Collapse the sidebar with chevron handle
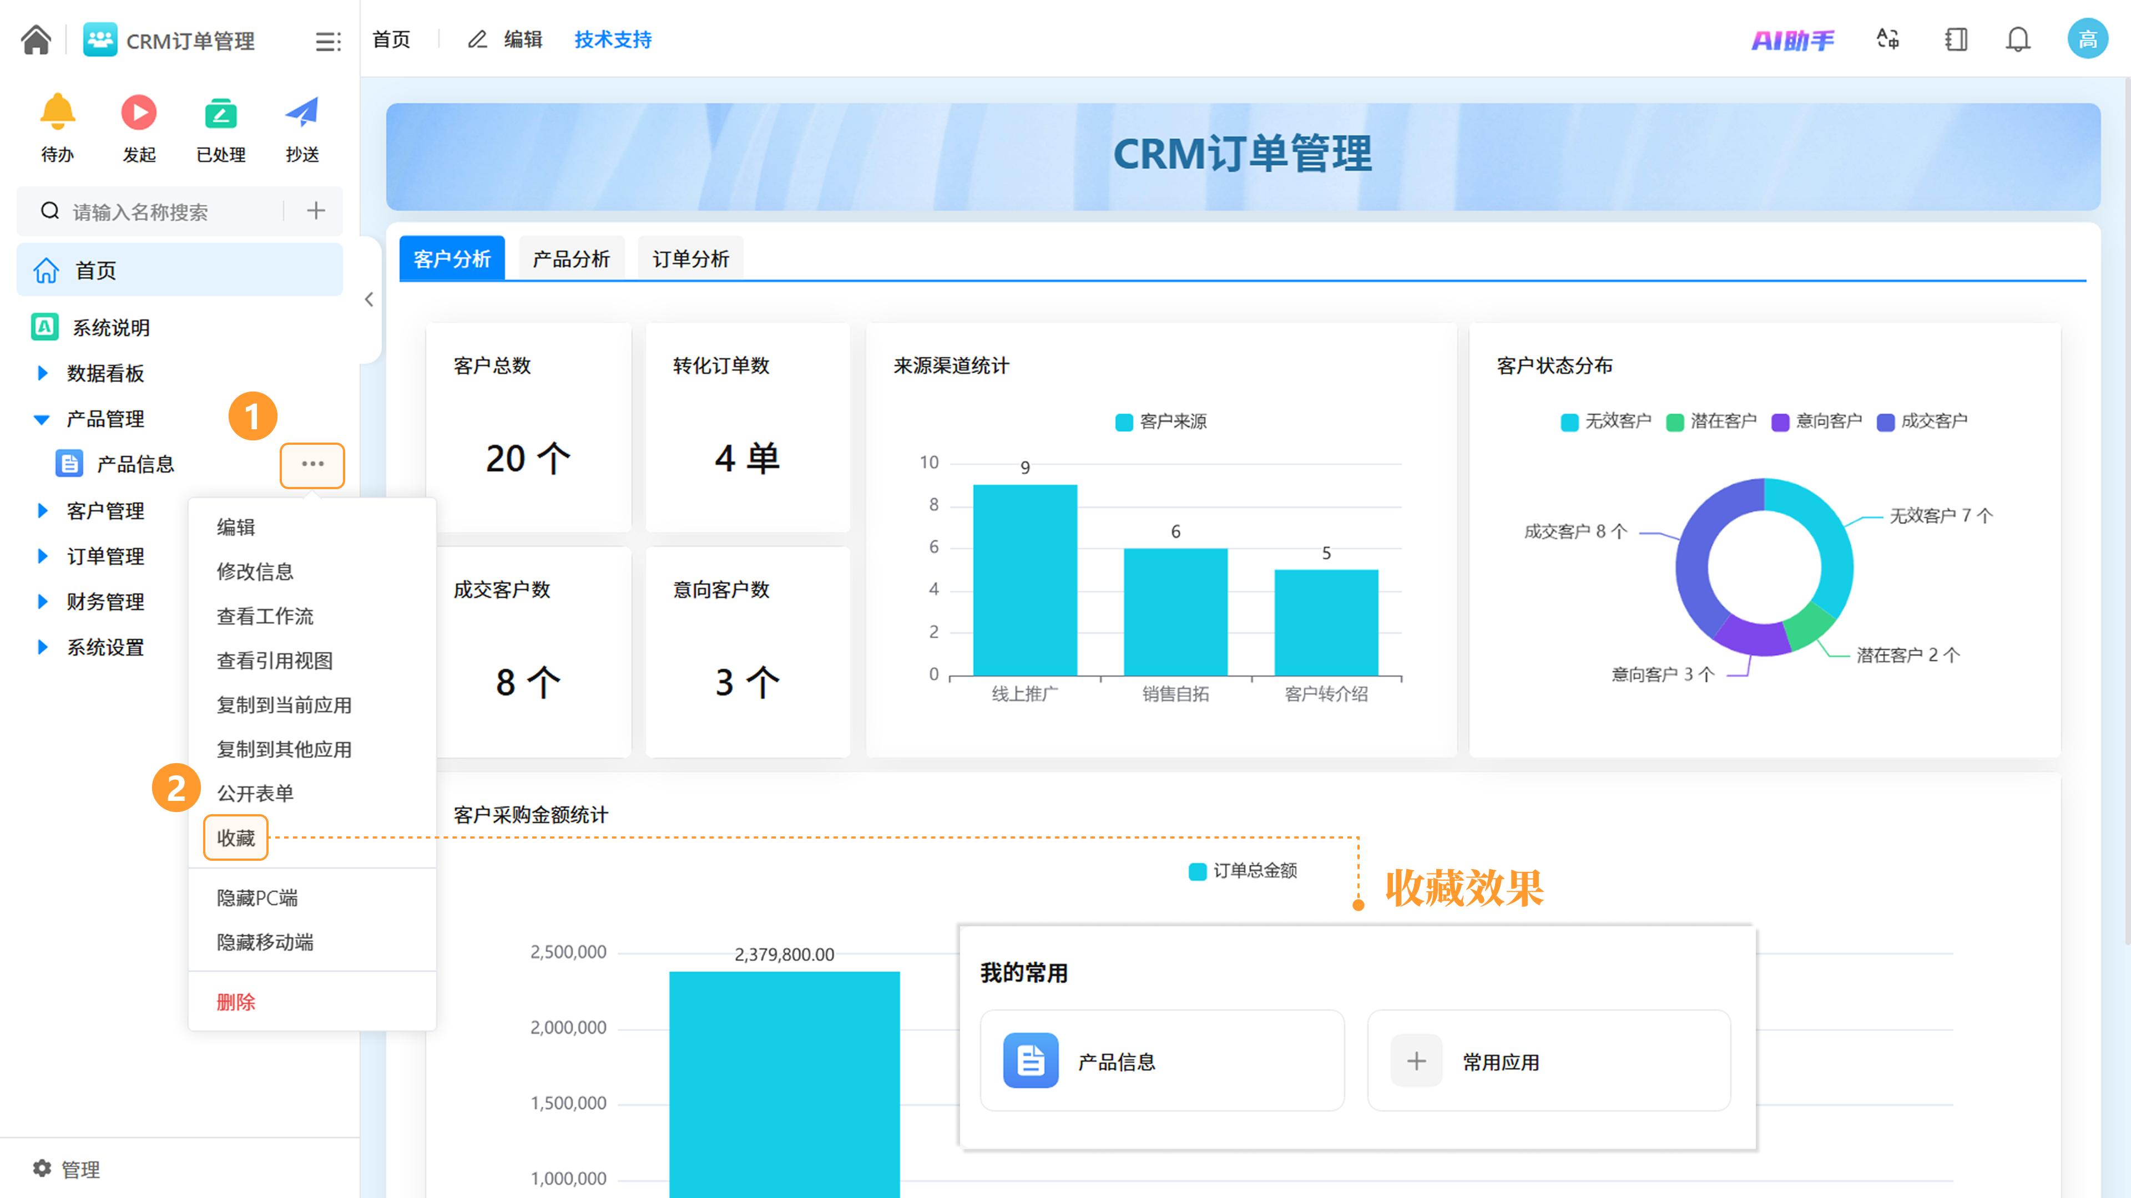The width and height of the screenshot is (2131, 1198). tap(369, 299)
